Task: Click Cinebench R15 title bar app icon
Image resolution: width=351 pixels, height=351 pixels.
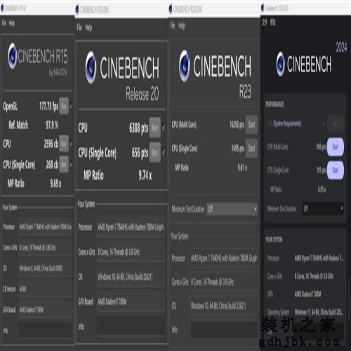Action: tap(2, 8)
